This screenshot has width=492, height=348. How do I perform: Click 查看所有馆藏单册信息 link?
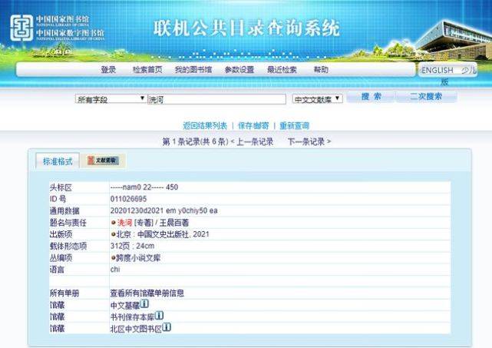point(147,293)
